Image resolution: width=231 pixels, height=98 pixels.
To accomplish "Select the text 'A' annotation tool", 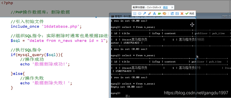I will click(154, 14).
